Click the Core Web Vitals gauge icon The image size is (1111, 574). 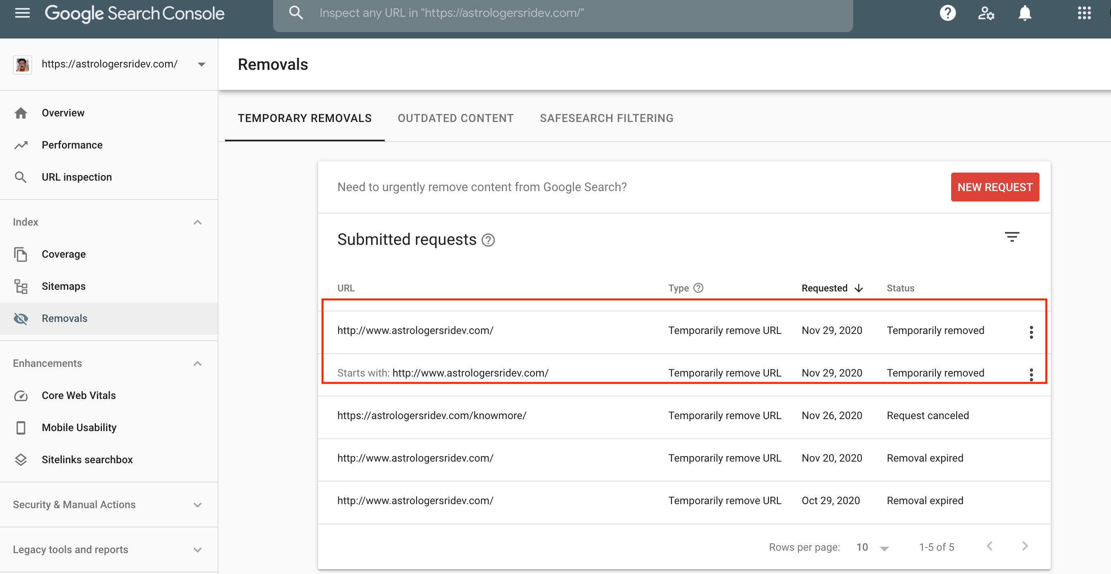click(x=21, y=396)
